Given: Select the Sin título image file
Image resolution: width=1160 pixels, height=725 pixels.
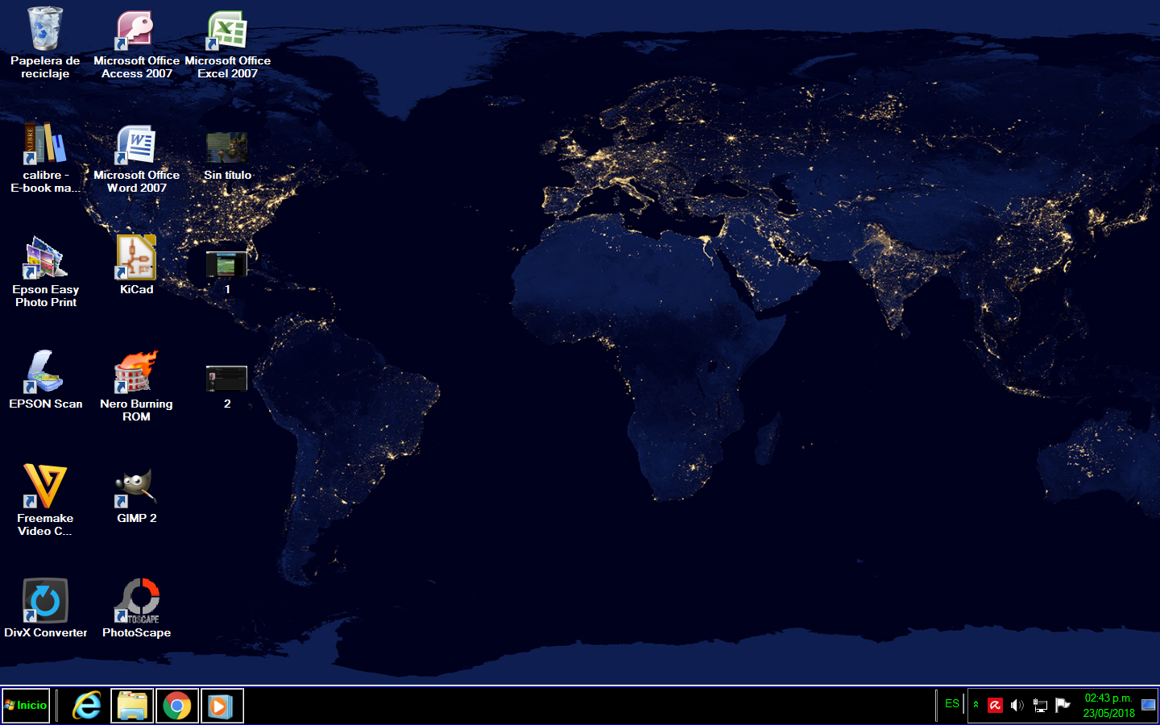Looking at the screenshot, I should tap(227, 155).
